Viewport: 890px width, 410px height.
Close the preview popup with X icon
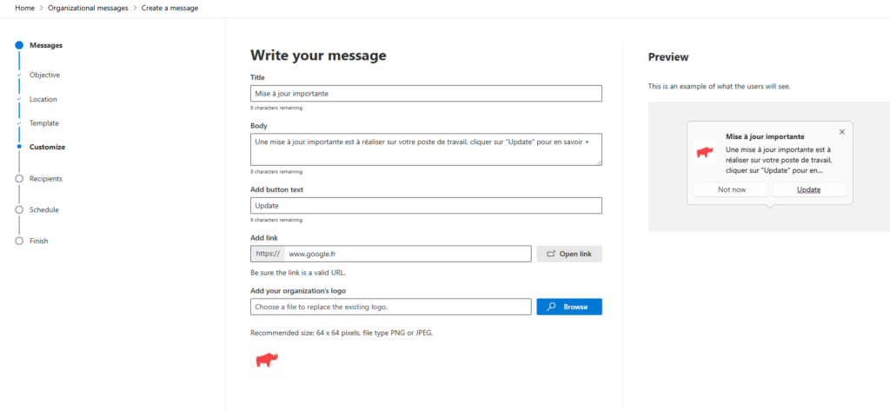click(841, 132)
